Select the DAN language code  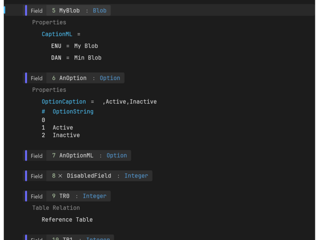tap(56, 58)
